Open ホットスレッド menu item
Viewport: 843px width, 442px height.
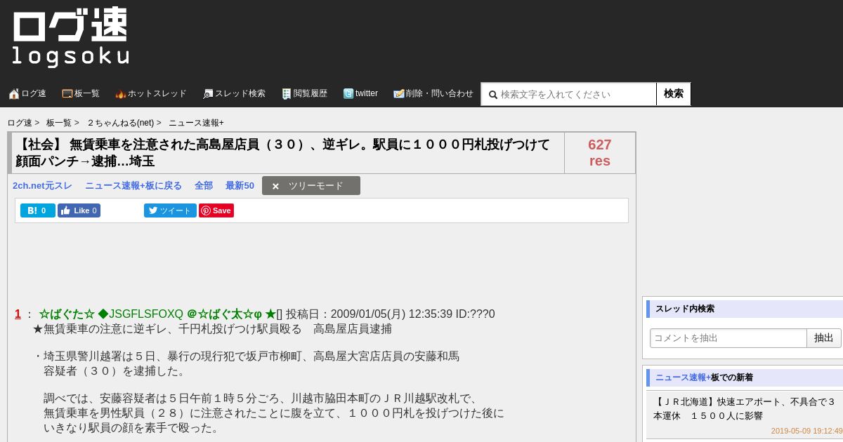click(x=151, y=94)
